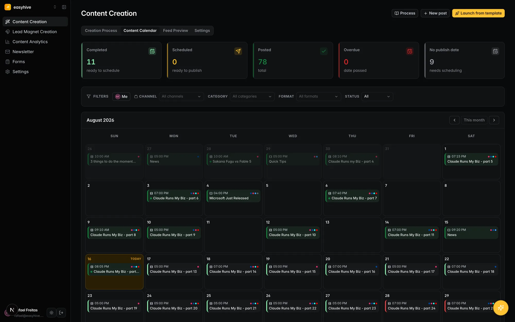Click the Process book icon
Viewport: 515px width, 322px height.
pos(397,13)
